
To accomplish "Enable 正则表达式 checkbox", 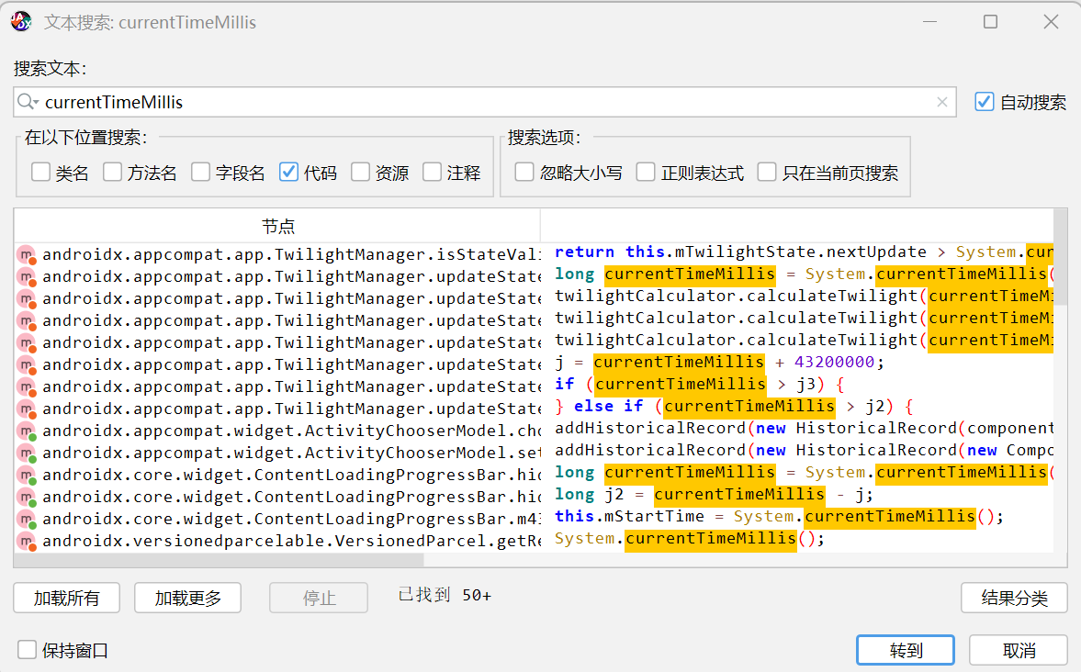I will click(x=646, y=173).
